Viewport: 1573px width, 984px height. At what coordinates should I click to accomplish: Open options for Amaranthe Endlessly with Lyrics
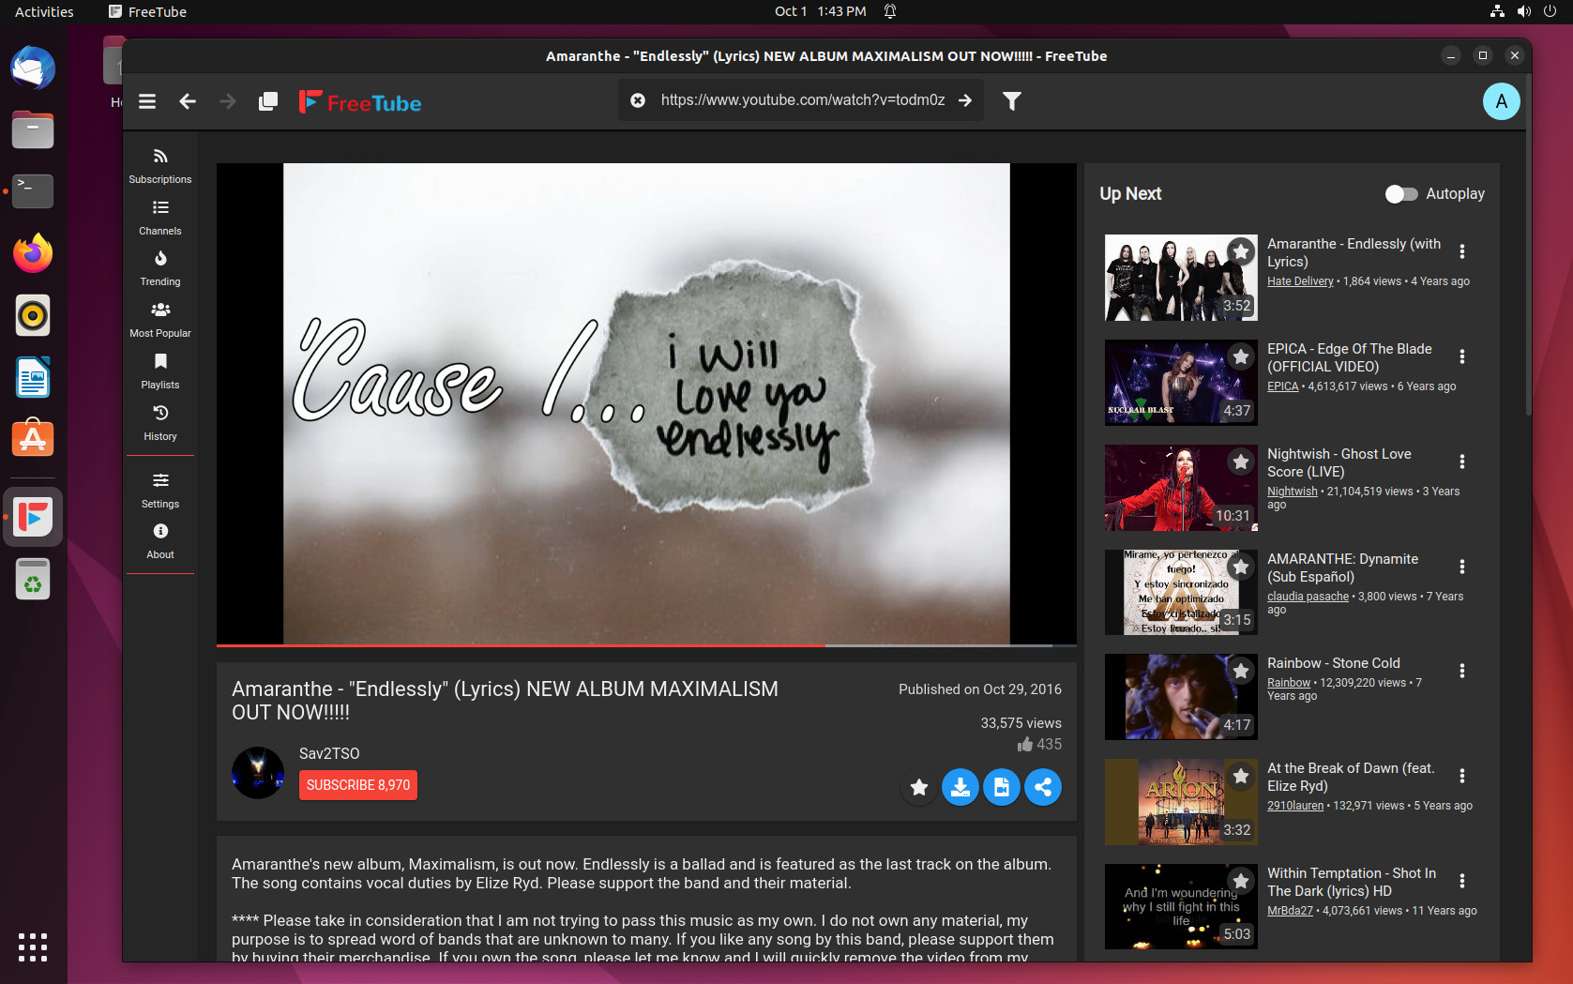(x=1461, y=251)
